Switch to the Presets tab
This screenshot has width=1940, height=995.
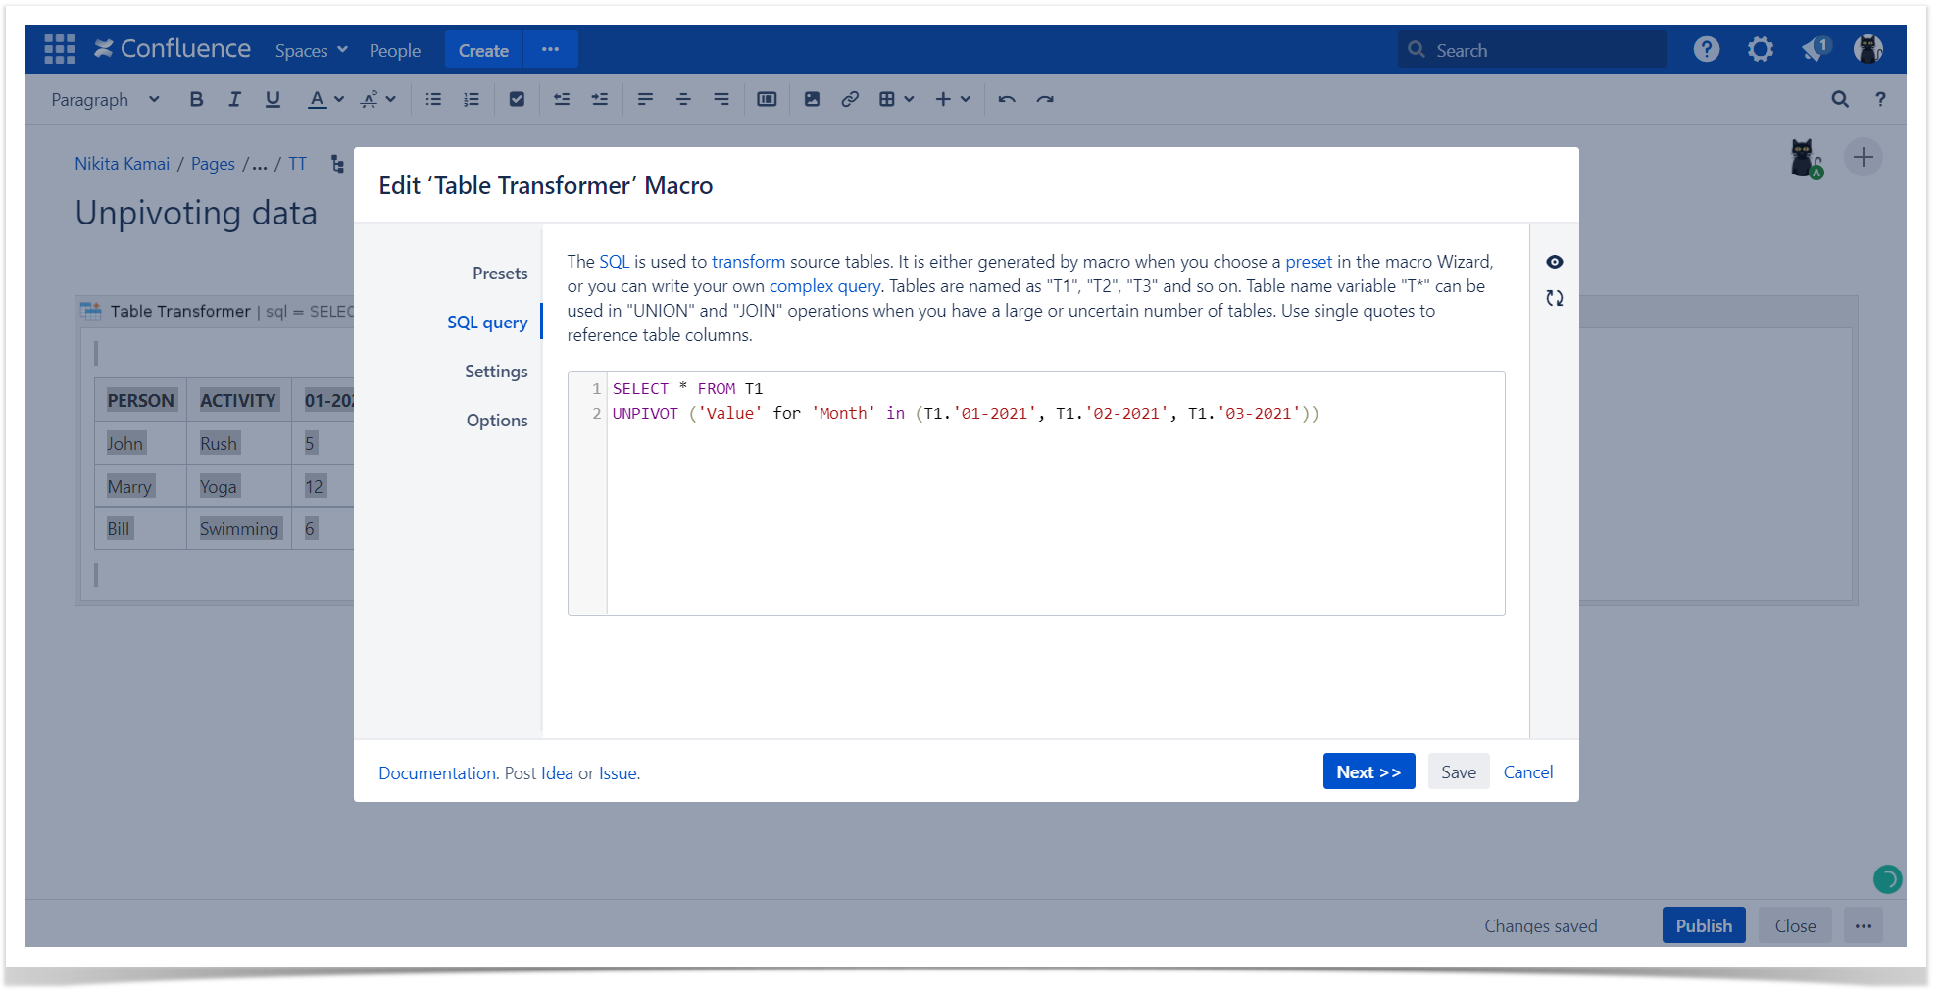499,274
